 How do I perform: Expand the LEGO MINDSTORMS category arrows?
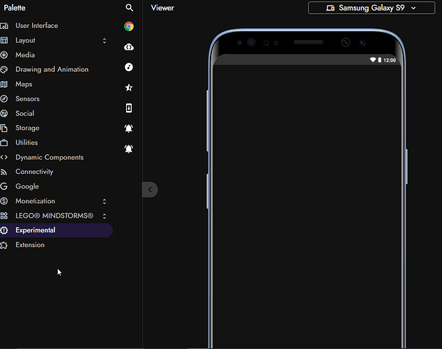(105, 216)
